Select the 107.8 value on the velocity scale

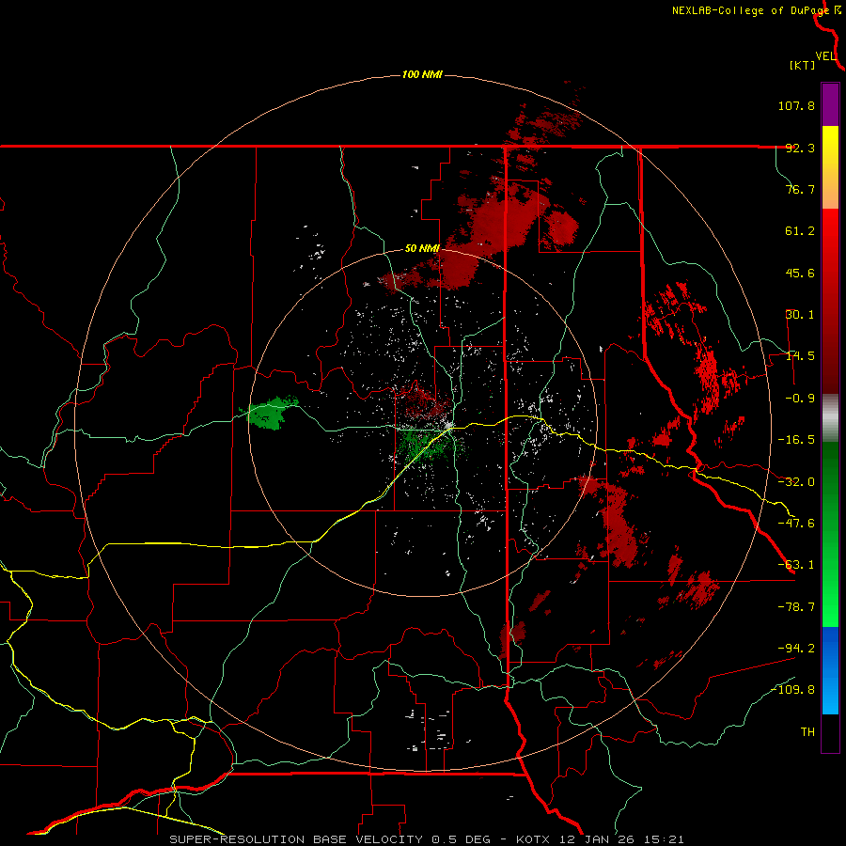796,105
